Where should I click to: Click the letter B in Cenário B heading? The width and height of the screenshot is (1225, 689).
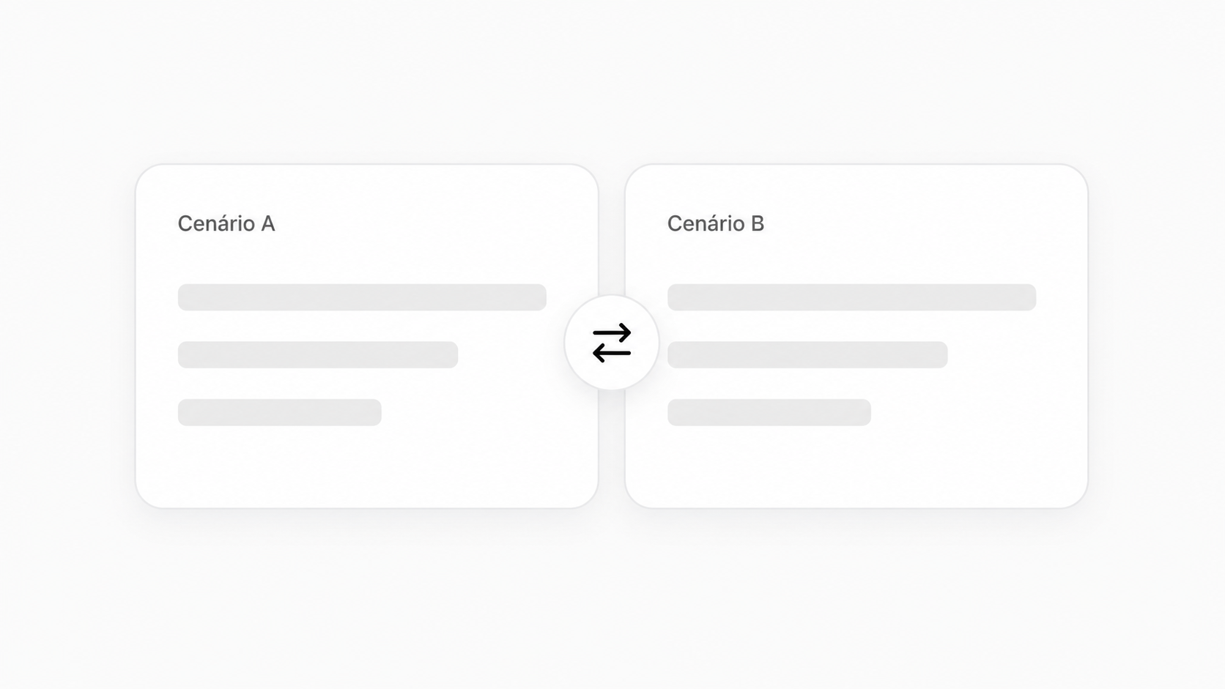[x=758, y=223]
